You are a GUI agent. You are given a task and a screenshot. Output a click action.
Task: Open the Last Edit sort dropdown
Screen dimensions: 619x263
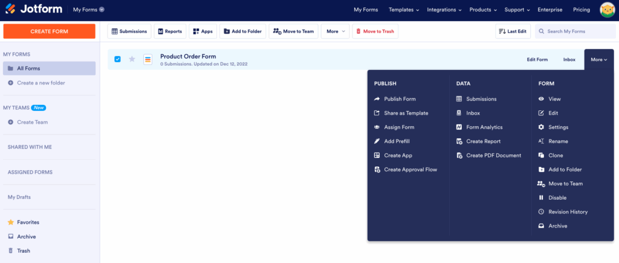click(x=513, y=31)
